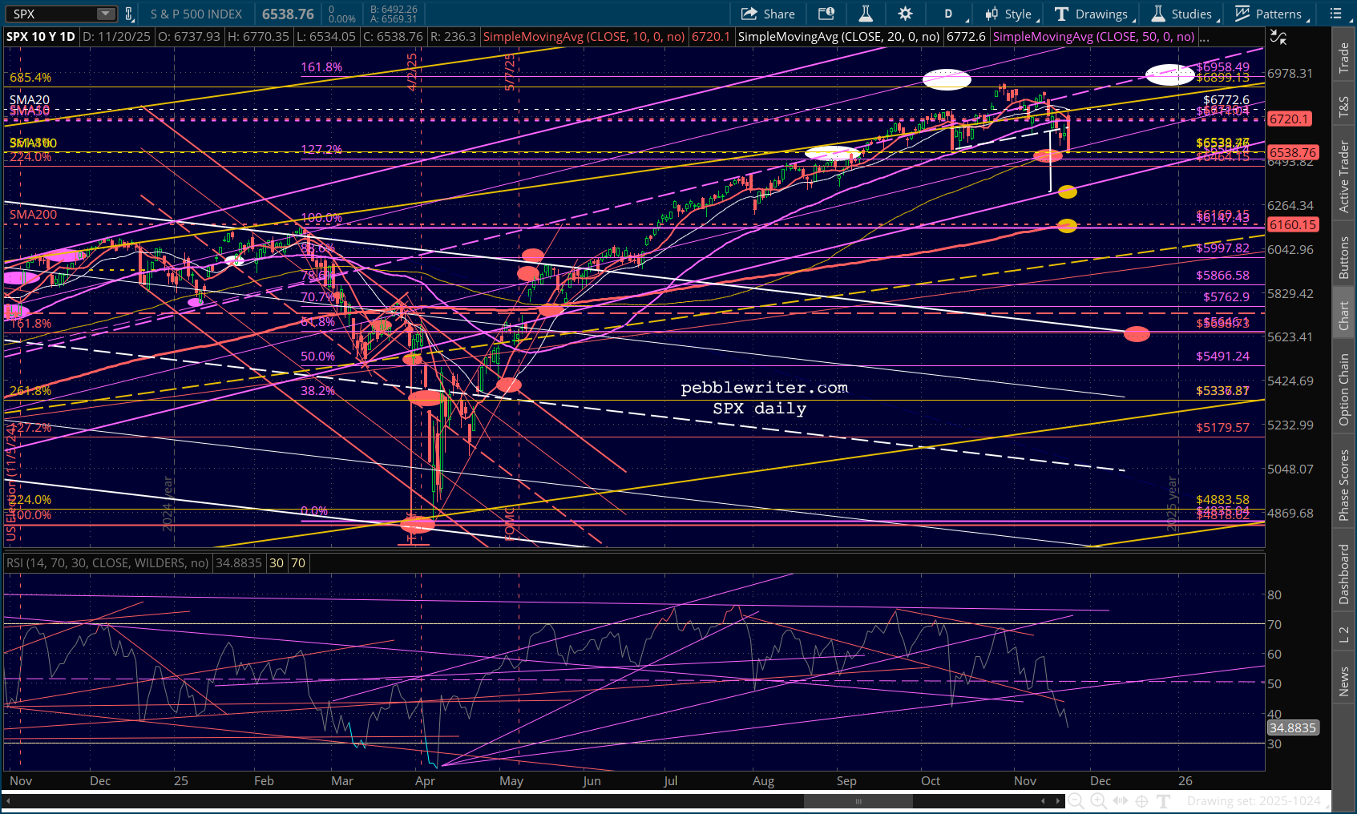This screenshot has height=814, width=1357.
Task: Open the SPX symbol dropdown arrow
Action: point(106,14)
